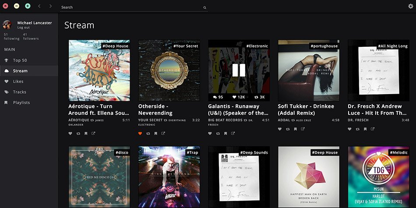Viewport: 416px width, 208px height.
Task: Repost the Otherside Neverending track
Action: (148, 134)
